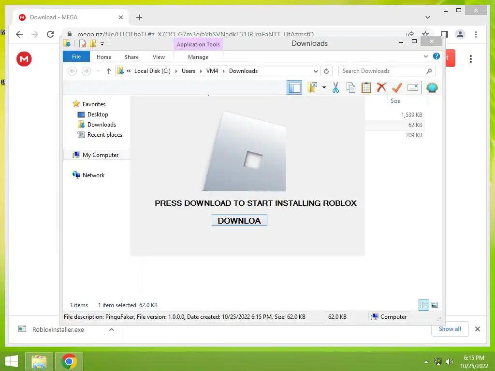495x371 pixels.
Task: Click the orange checkmark icon in toolbar
Action: point(397,87)
